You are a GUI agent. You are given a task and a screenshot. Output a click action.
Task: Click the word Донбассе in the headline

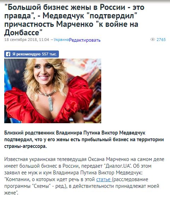[23, 33]
